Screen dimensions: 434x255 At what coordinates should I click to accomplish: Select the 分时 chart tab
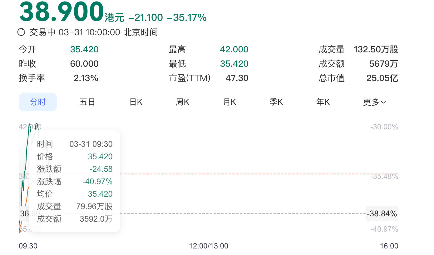click(38, 102)
